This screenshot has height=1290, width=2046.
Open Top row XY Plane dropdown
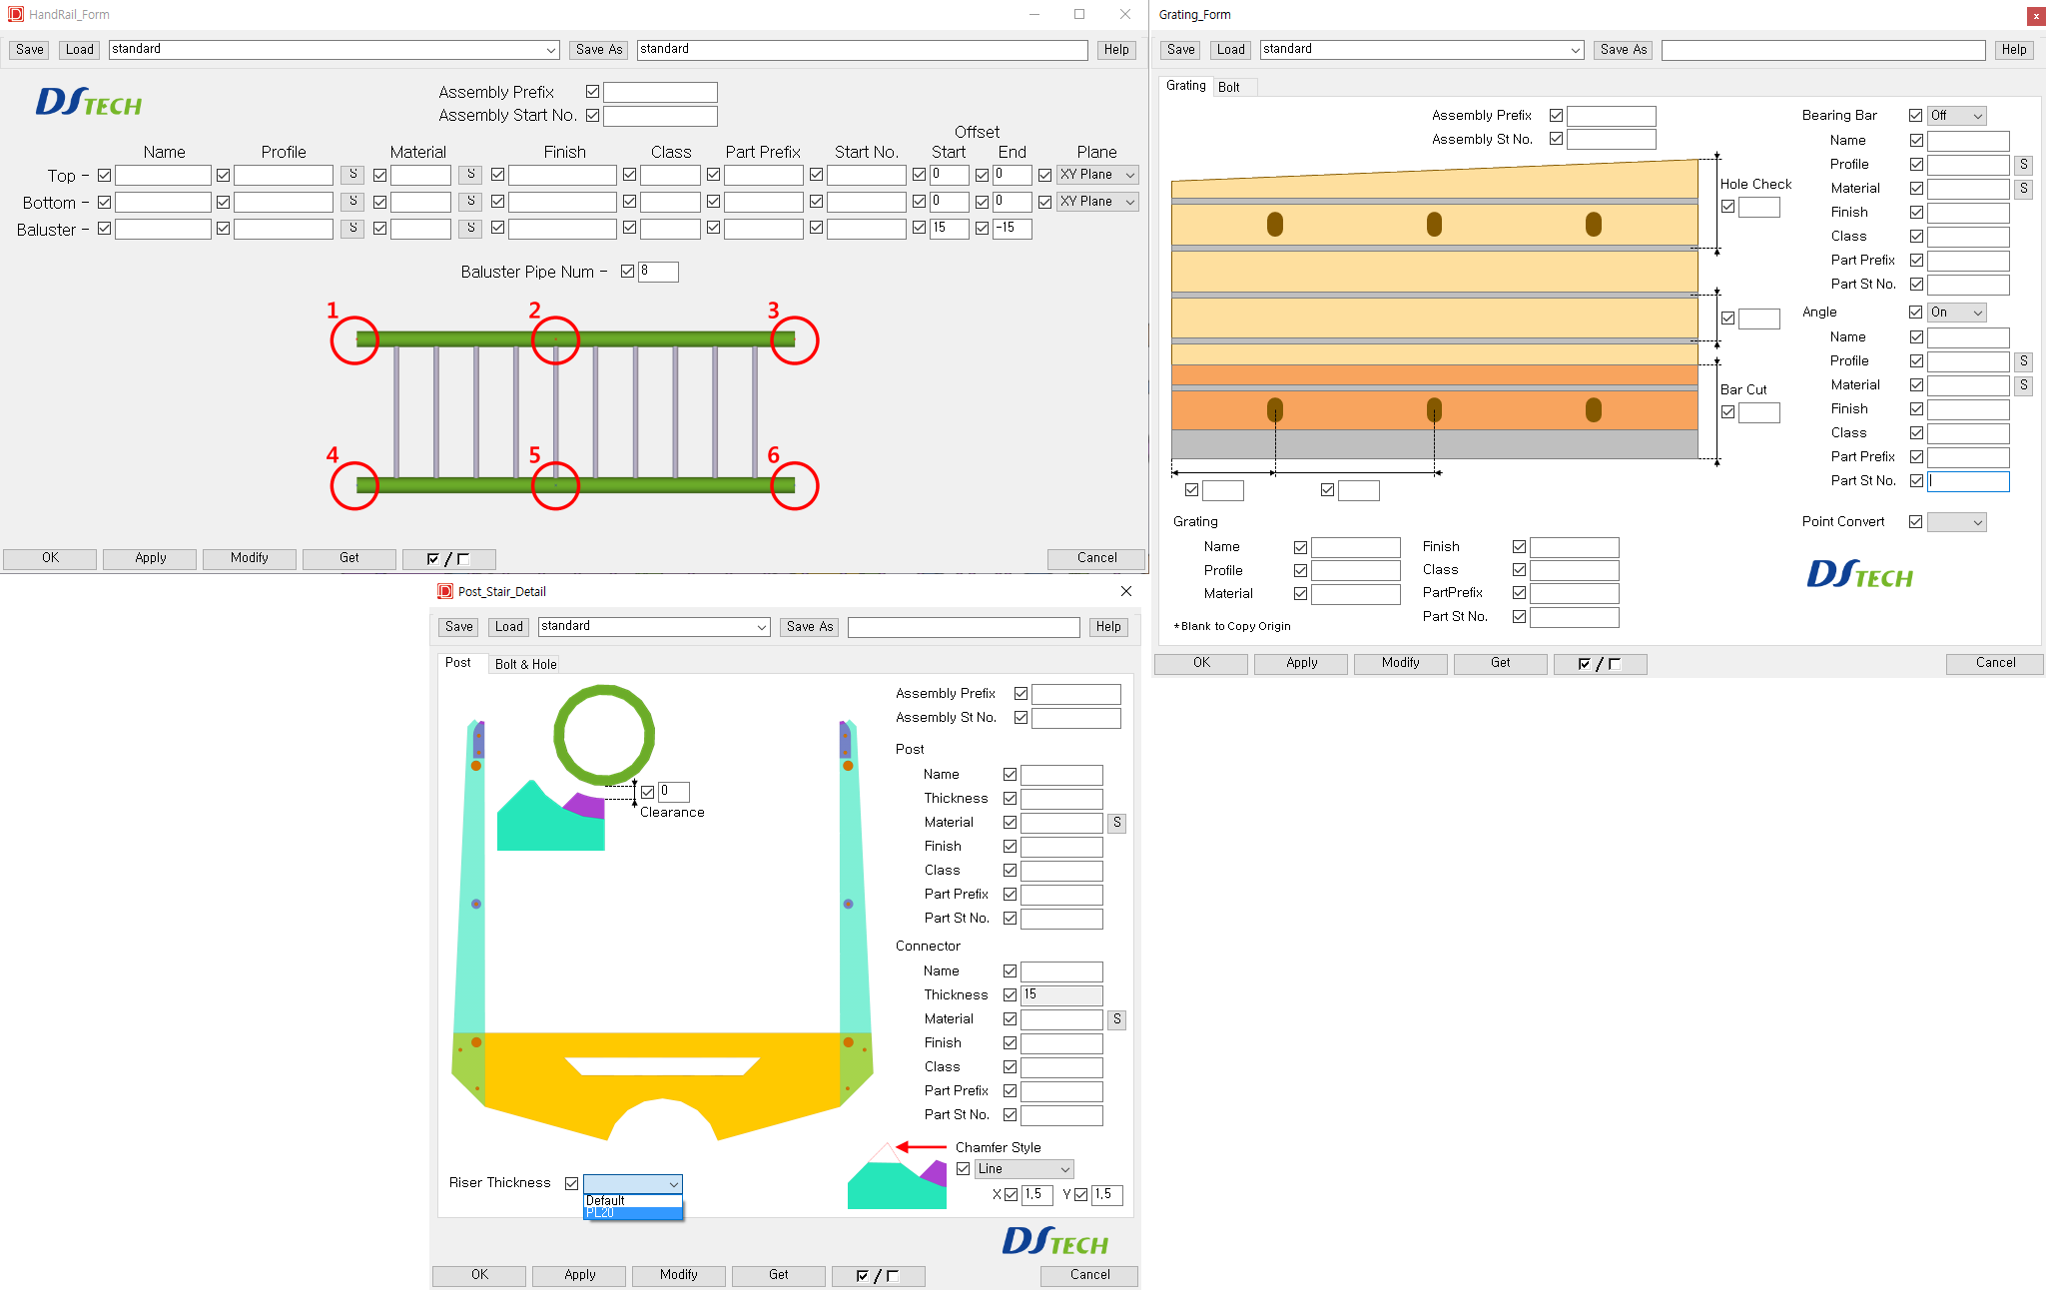click(x=1097, y=175)
